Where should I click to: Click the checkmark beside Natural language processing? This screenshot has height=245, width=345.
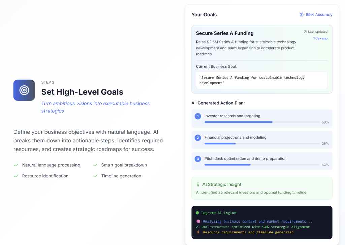16,165
